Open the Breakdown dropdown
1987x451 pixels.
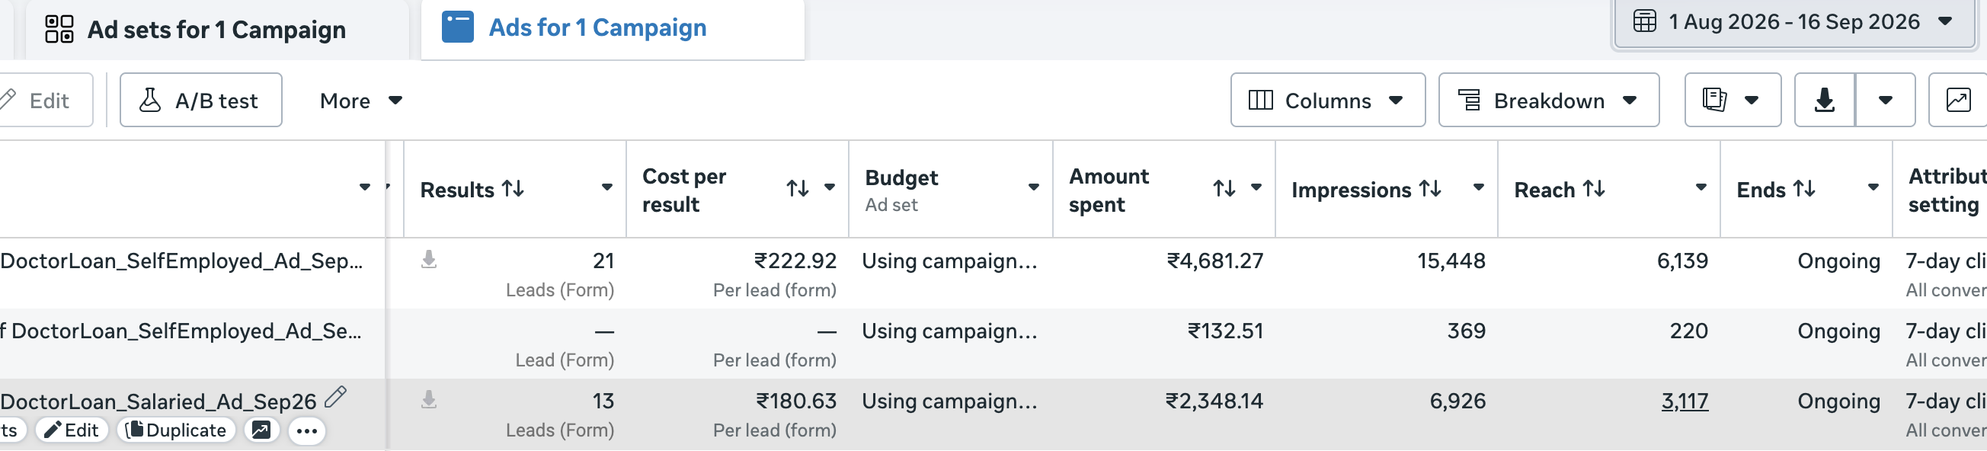coord(1549,101)
